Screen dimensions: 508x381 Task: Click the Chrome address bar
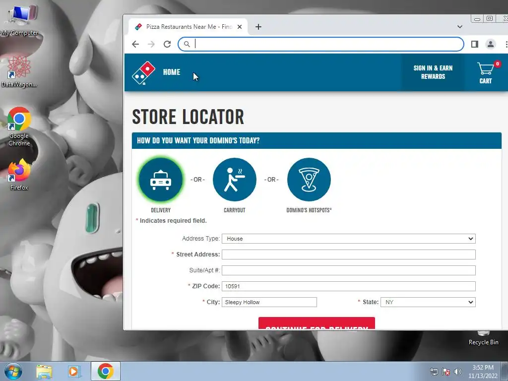[x=321, y=44]
